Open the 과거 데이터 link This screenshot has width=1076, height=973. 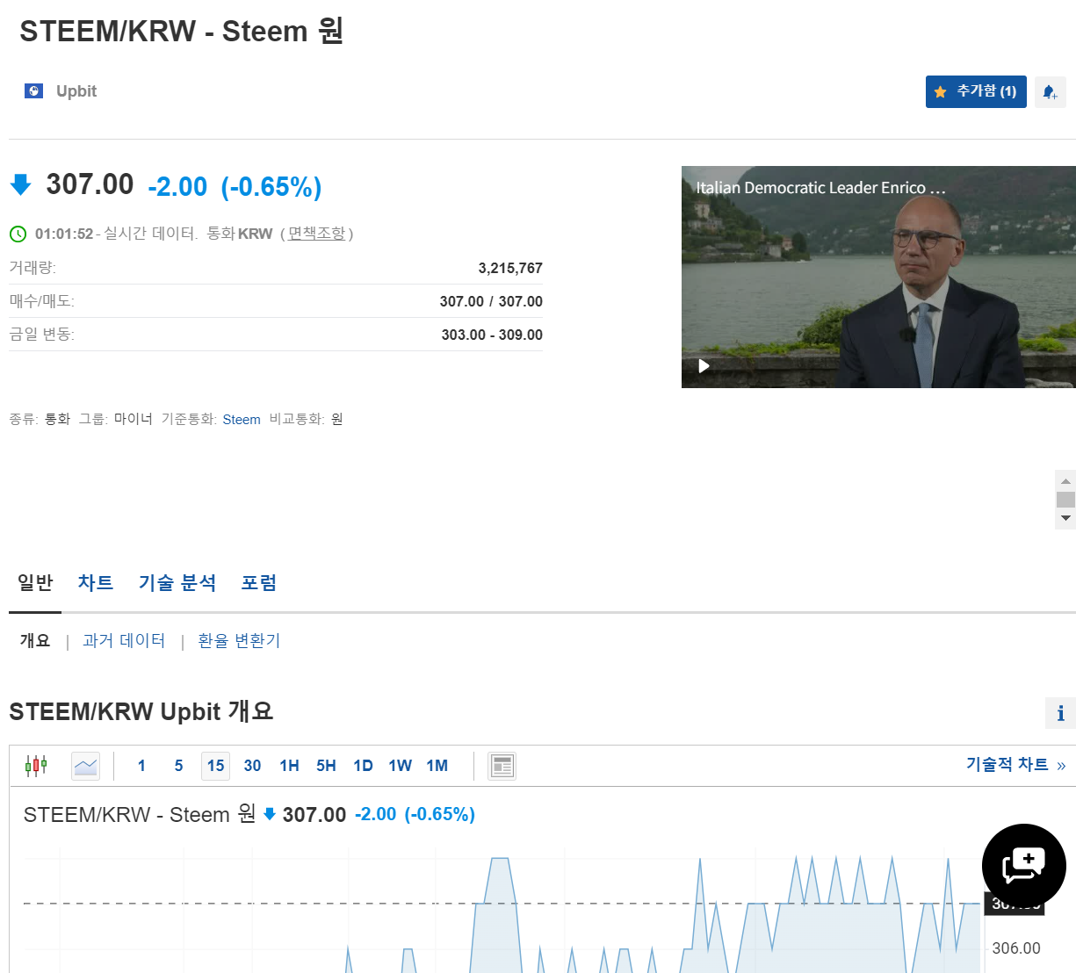[124, 640]
